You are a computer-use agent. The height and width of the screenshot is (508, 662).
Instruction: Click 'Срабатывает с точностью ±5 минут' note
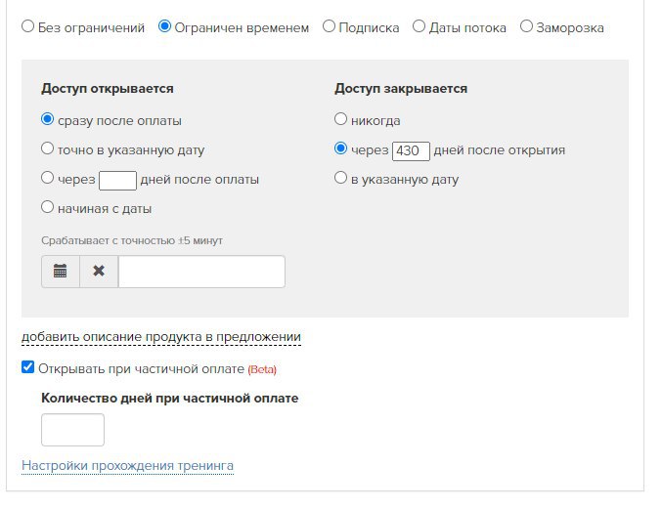click(x=132, y=240)
